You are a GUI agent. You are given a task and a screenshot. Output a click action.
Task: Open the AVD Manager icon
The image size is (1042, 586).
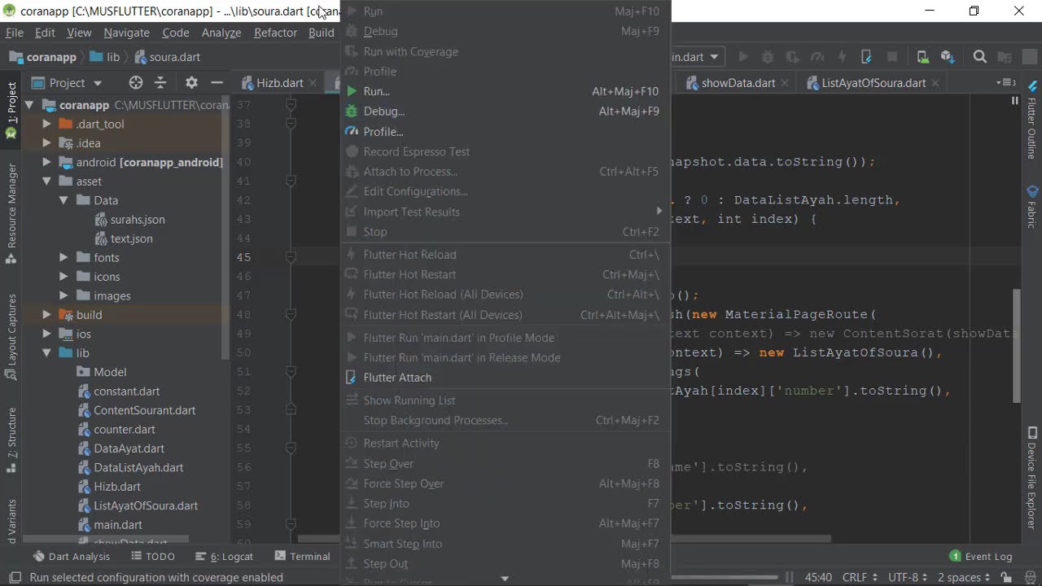(922, 57)
